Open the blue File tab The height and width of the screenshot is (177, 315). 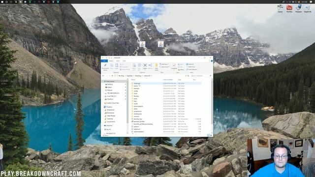pyautogui.click(x=104, y=61)
